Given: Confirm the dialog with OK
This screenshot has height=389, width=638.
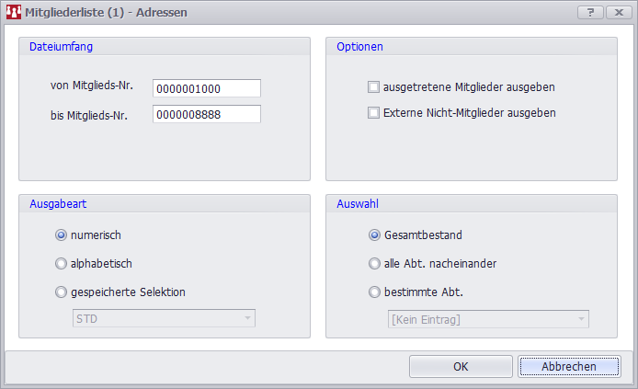Looking at the screenshot, I should 461,366.
